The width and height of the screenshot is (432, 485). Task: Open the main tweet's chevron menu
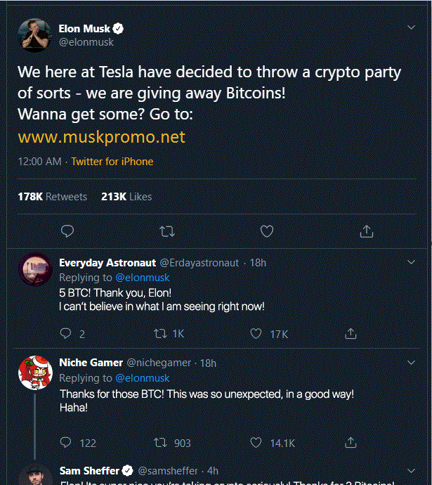pyautogui.click(x=412, y=27)
